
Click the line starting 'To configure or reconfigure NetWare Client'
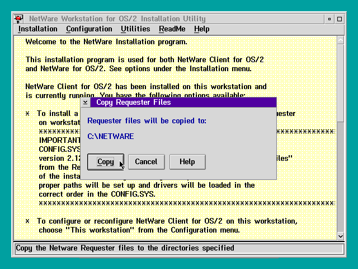pyautogui.click(x=167, y=221)
